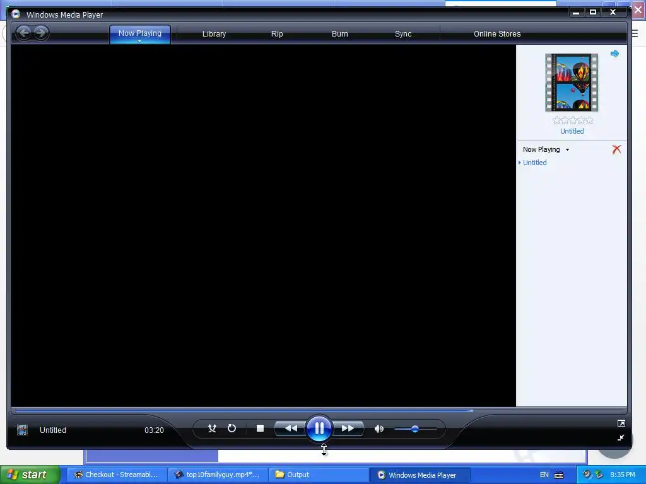Adjust the volume slider
This screenshot has height=484, width=646.
click(x=415, y=429)
